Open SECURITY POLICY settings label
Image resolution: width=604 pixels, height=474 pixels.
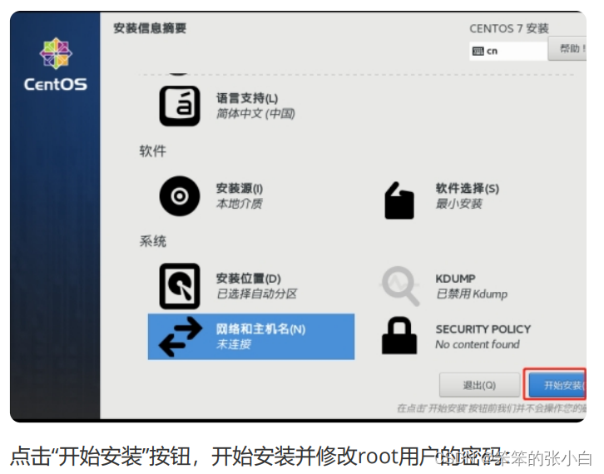coord(483,329)
